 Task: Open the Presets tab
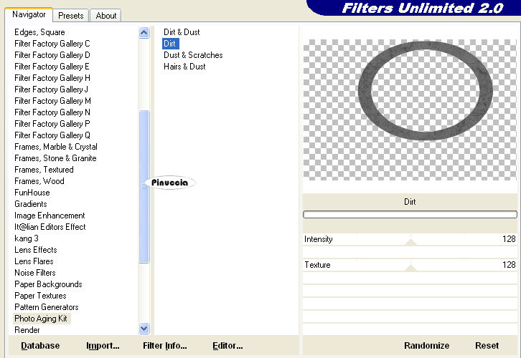pos(70,16)
